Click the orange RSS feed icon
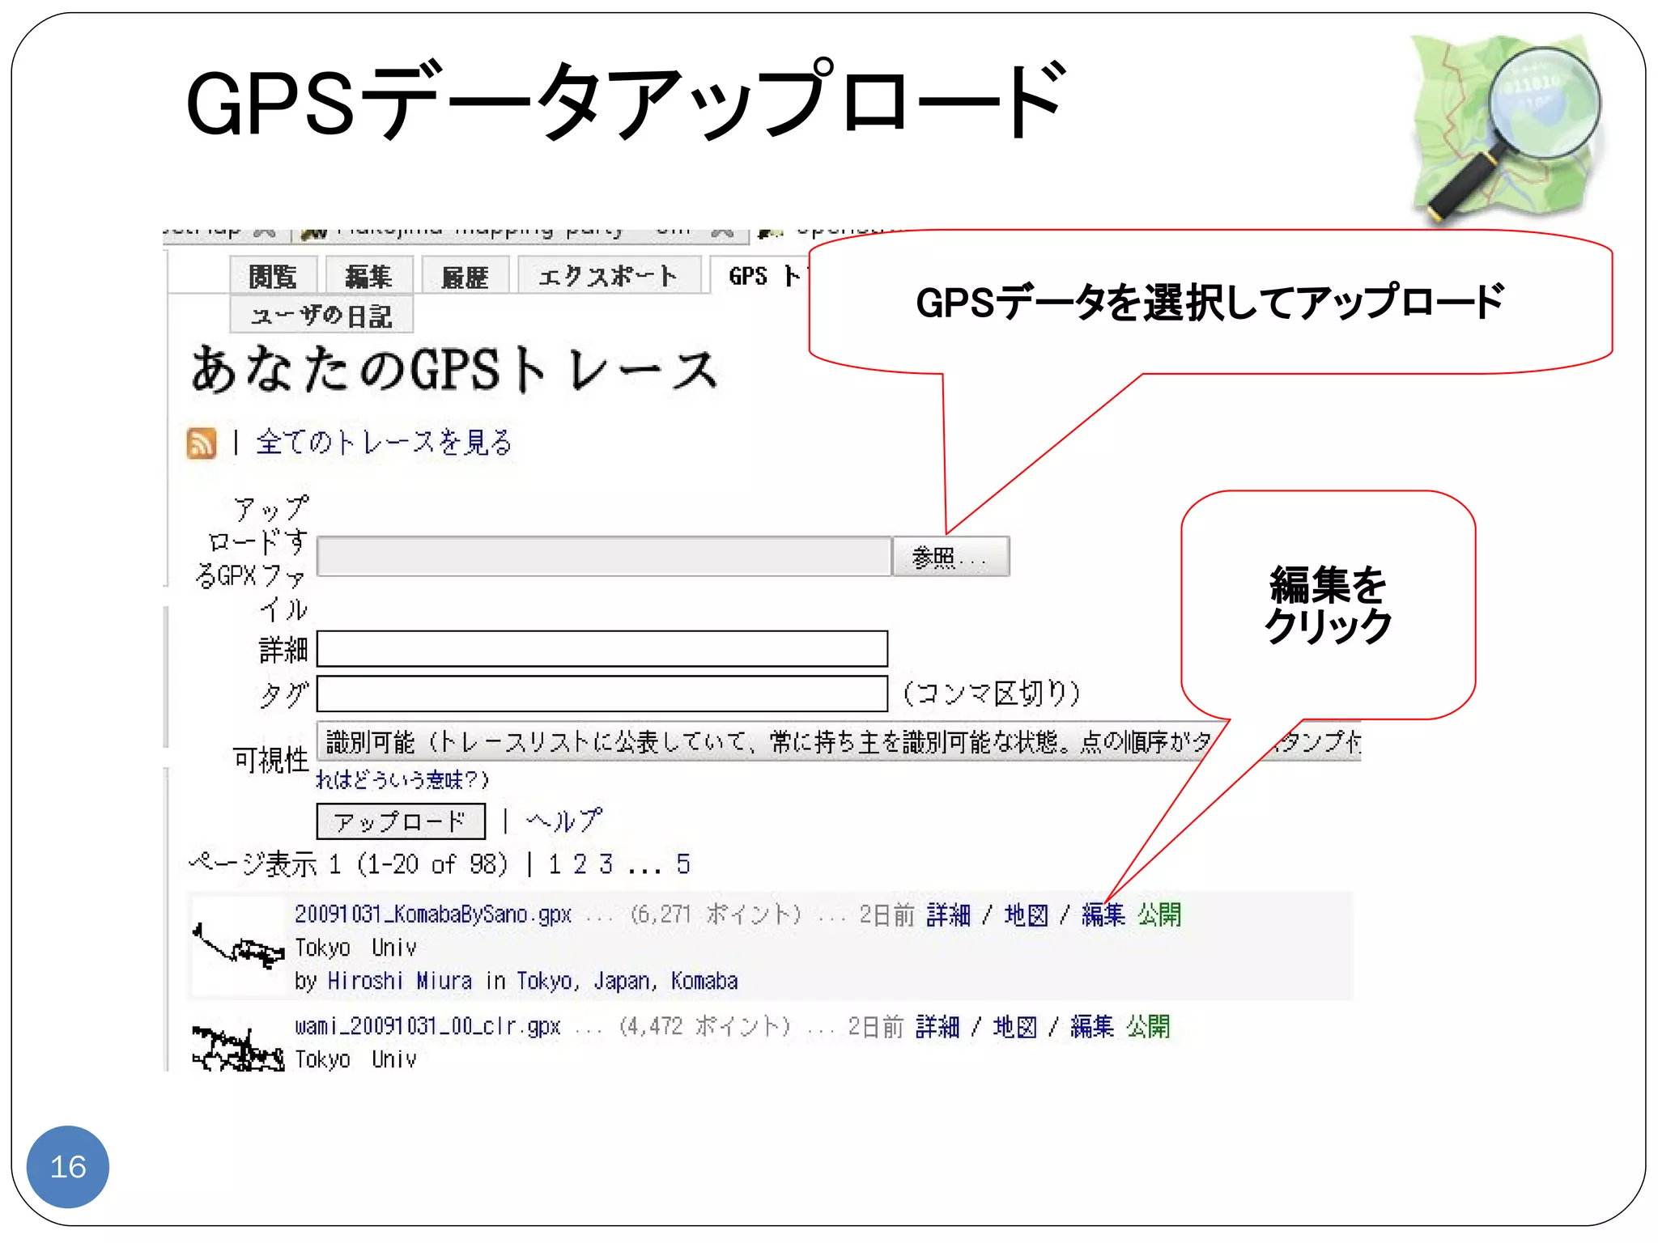 pyautogui.click(x=202, y=443)
